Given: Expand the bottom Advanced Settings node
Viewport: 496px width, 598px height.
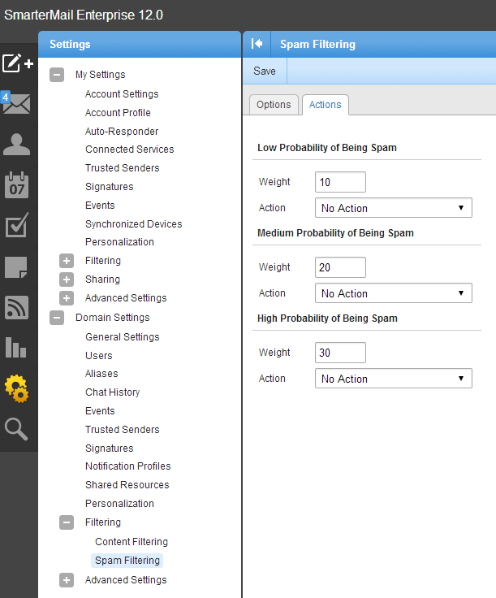Looking at the screenshot, I should pyautogui.click(x=67, y=580).
